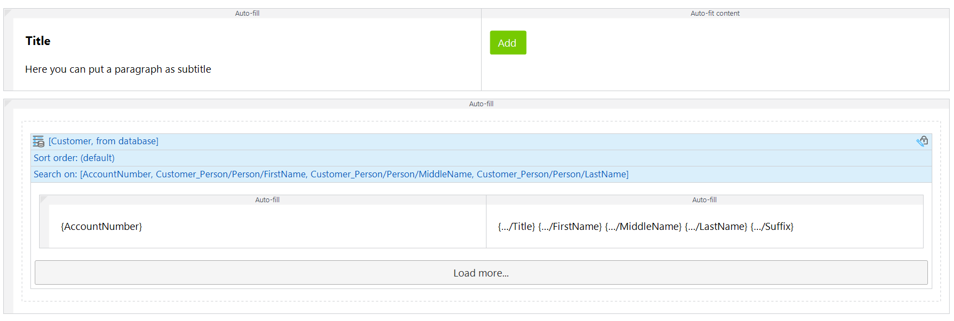Select the Sort order: (default) row
Viewport: 954px width, 321px height.
pos(481,158)
